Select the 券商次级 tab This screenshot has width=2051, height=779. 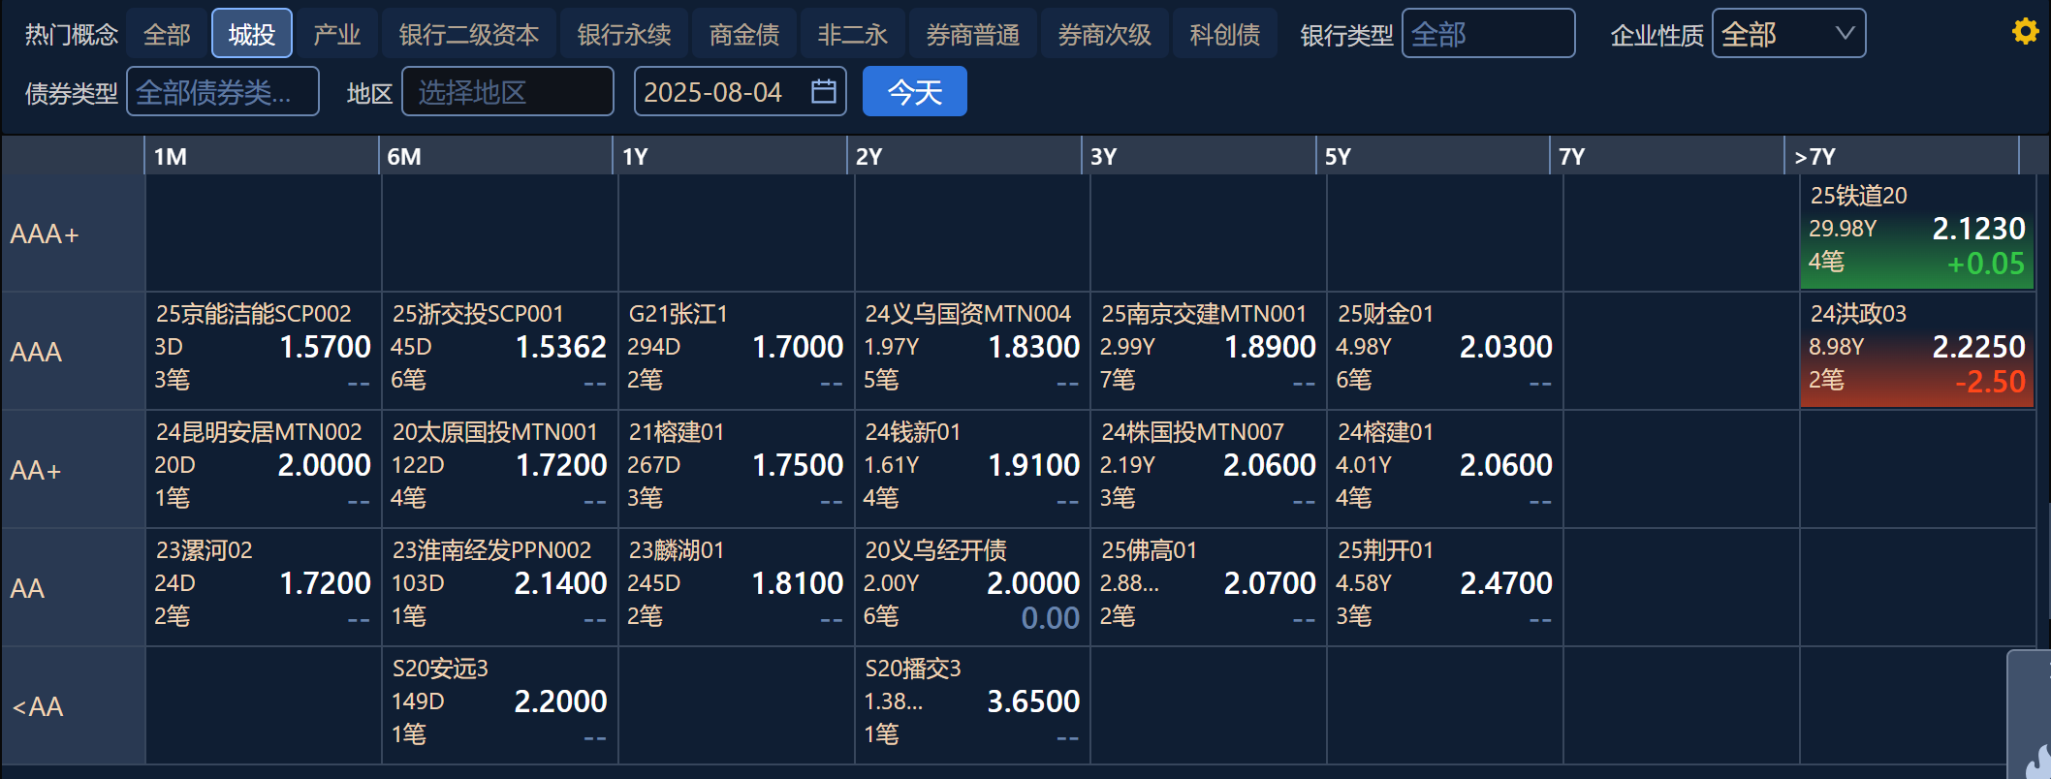tap(1105, 35)
